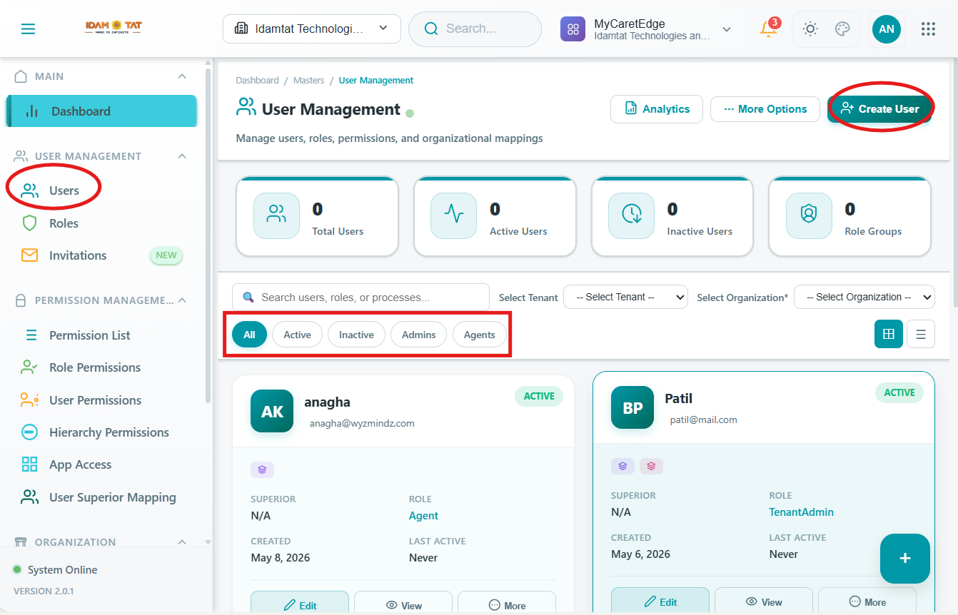Select the Admins filter tab

pyautogui.click(x=419, y=335)
